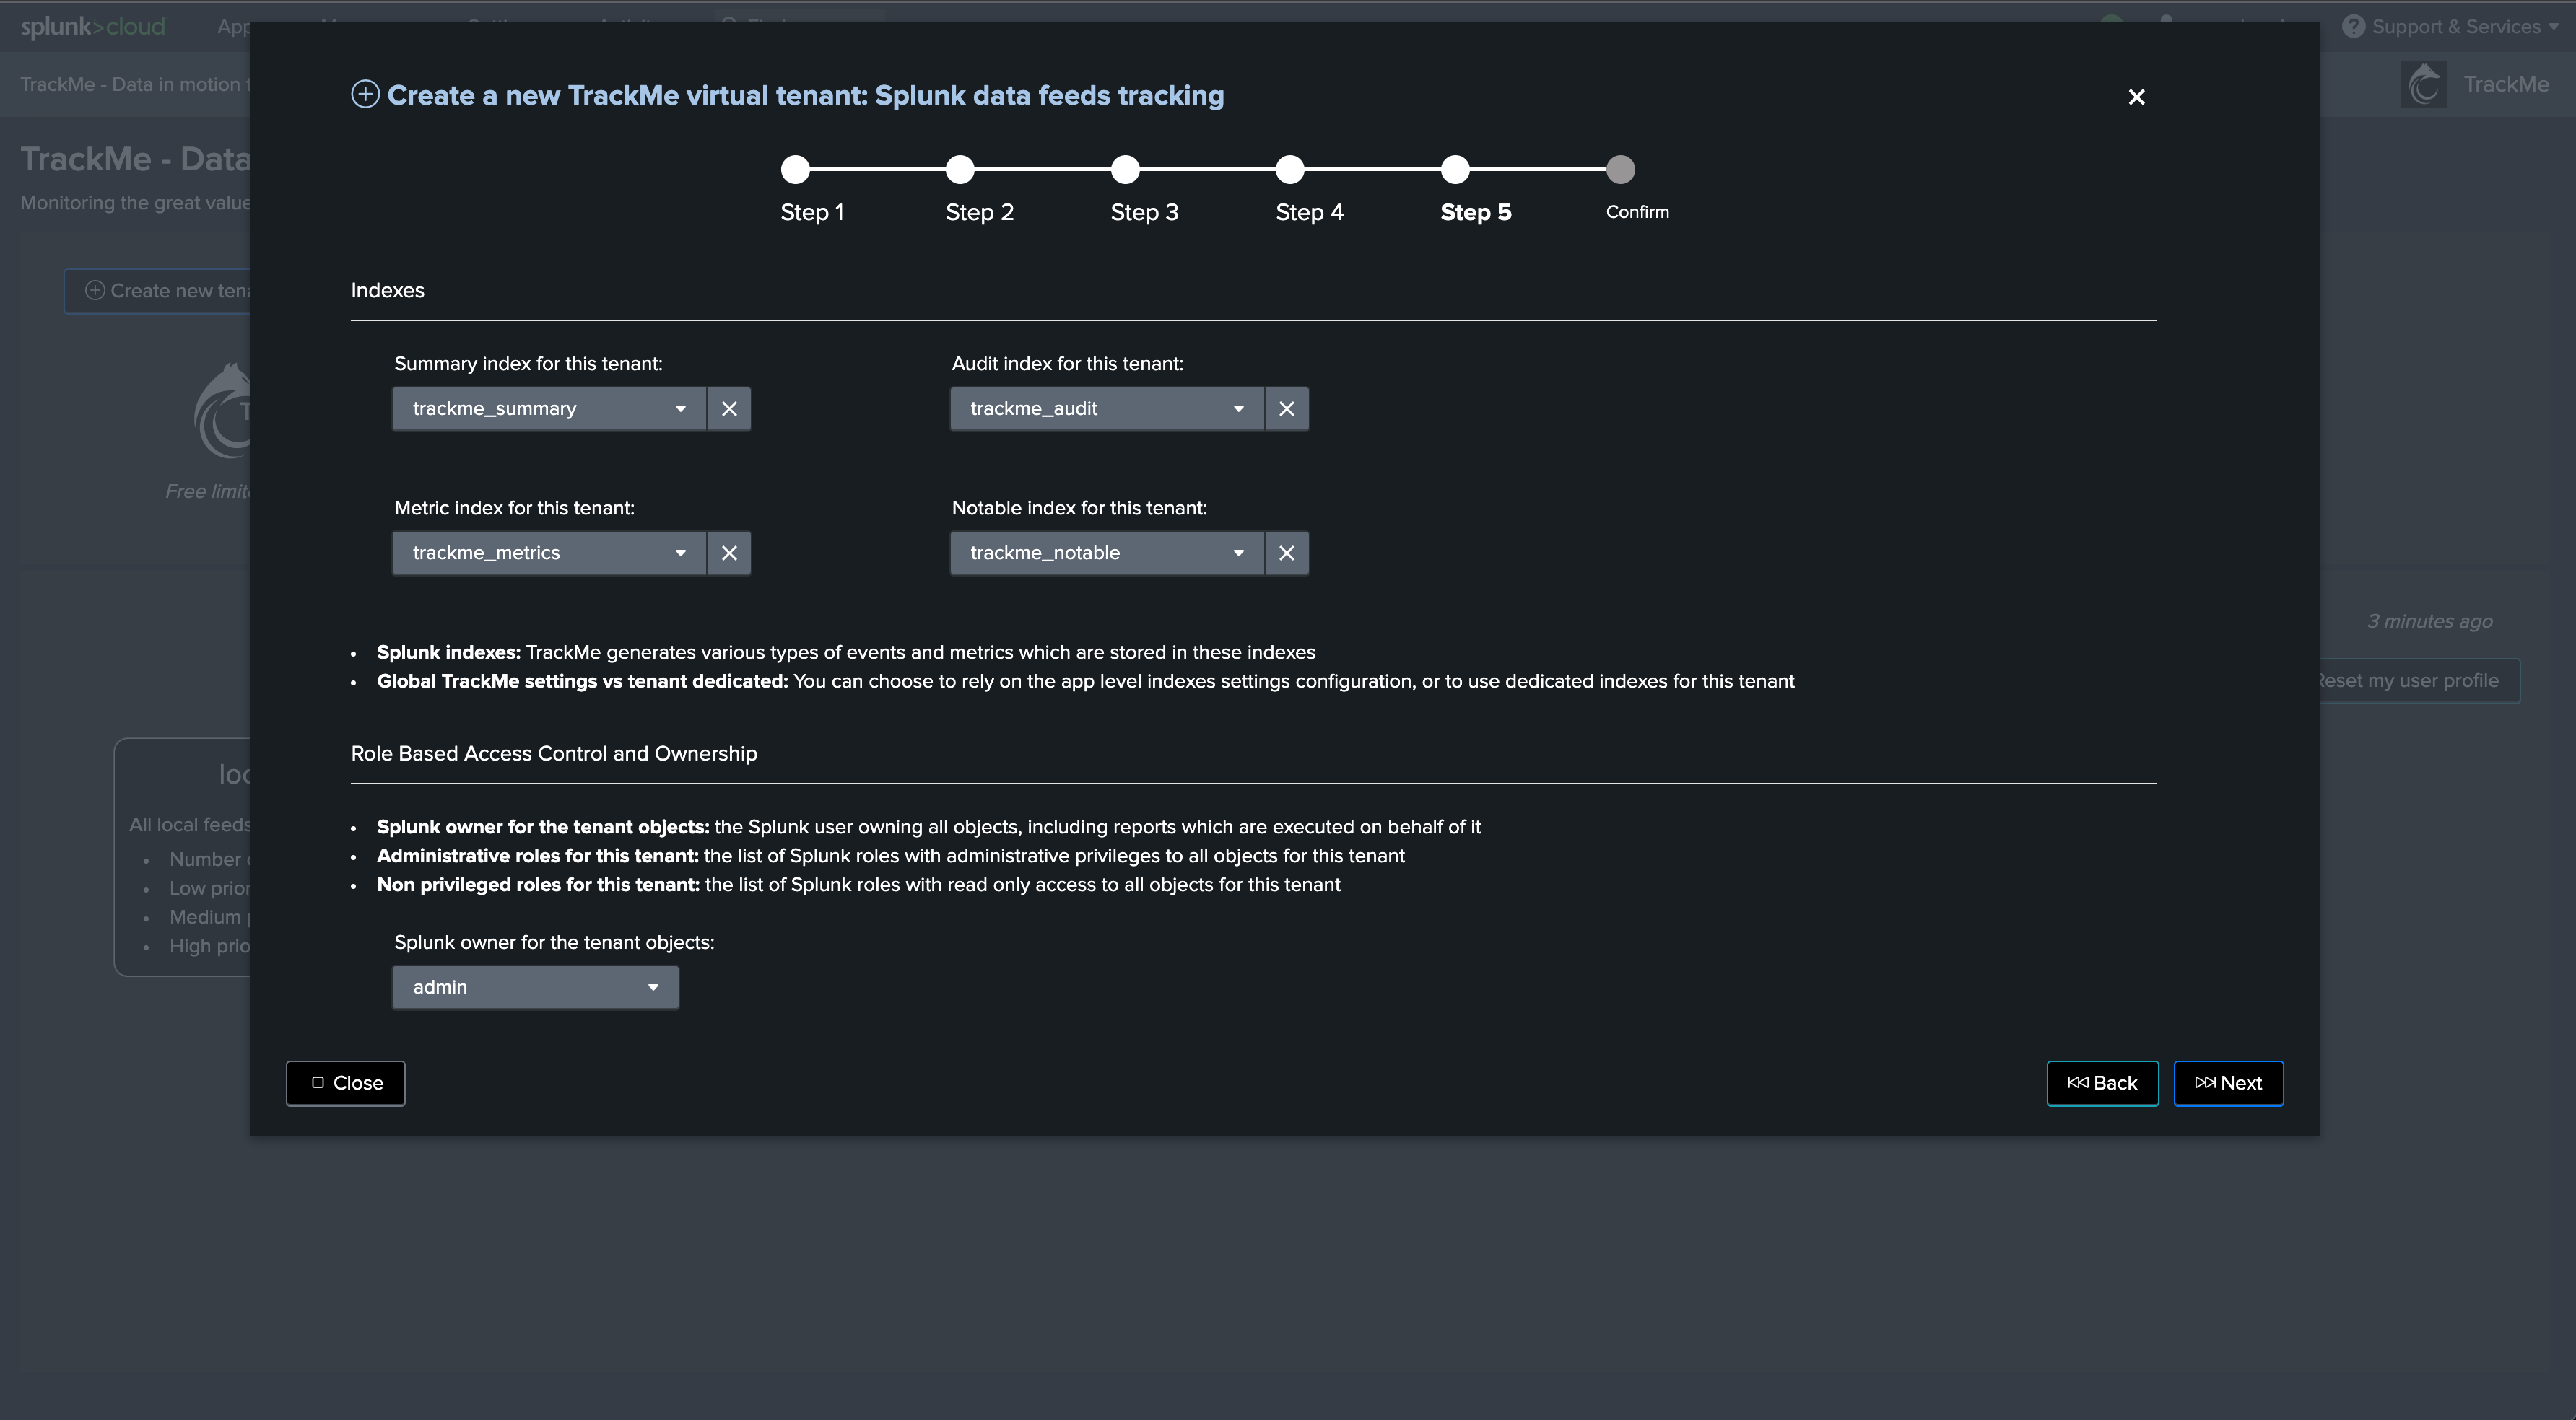Viewport: 2576px width, 1420px height.
Task: Click the Close button at bottom left
Action: [x=345, y=1083]
